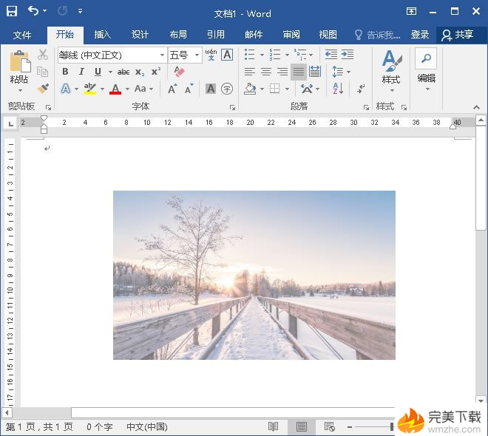Align text left
Viewport: 488px width, 436px height.
250,72
